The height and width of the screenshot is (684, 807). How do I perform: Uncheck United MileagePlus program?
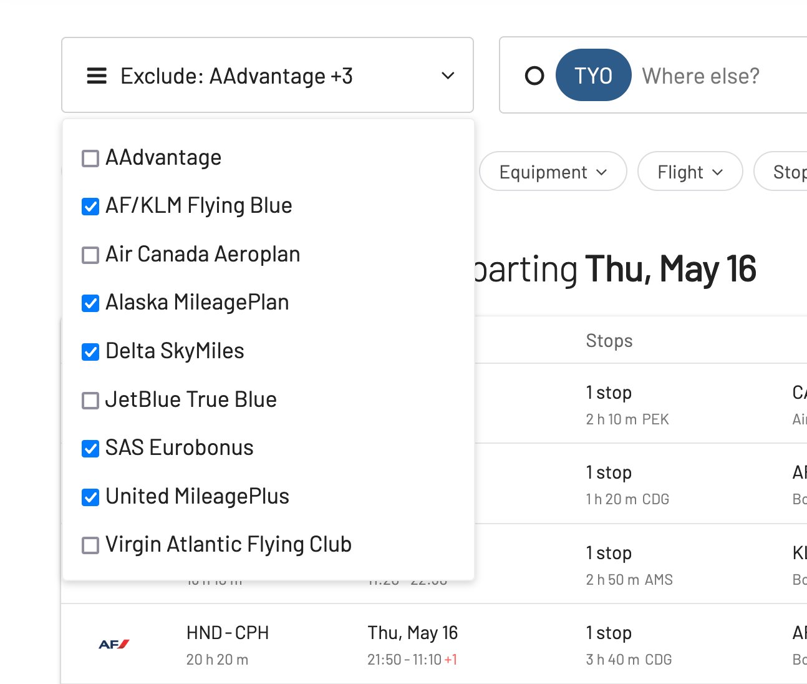tap(90, 497)
